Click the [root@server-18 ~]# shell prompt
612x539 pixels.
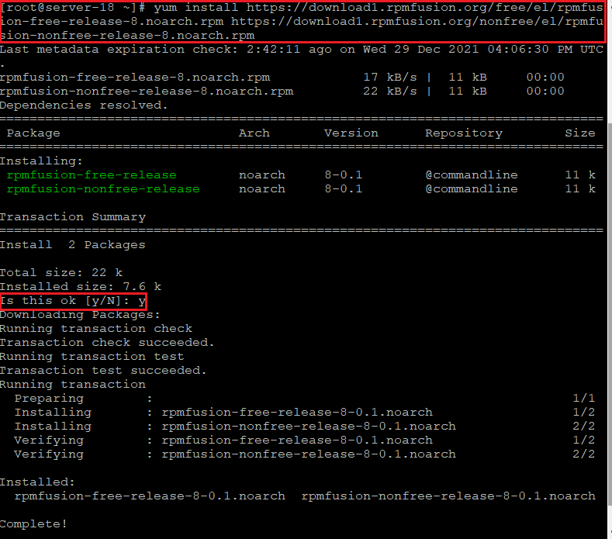(x=73, y=8)
